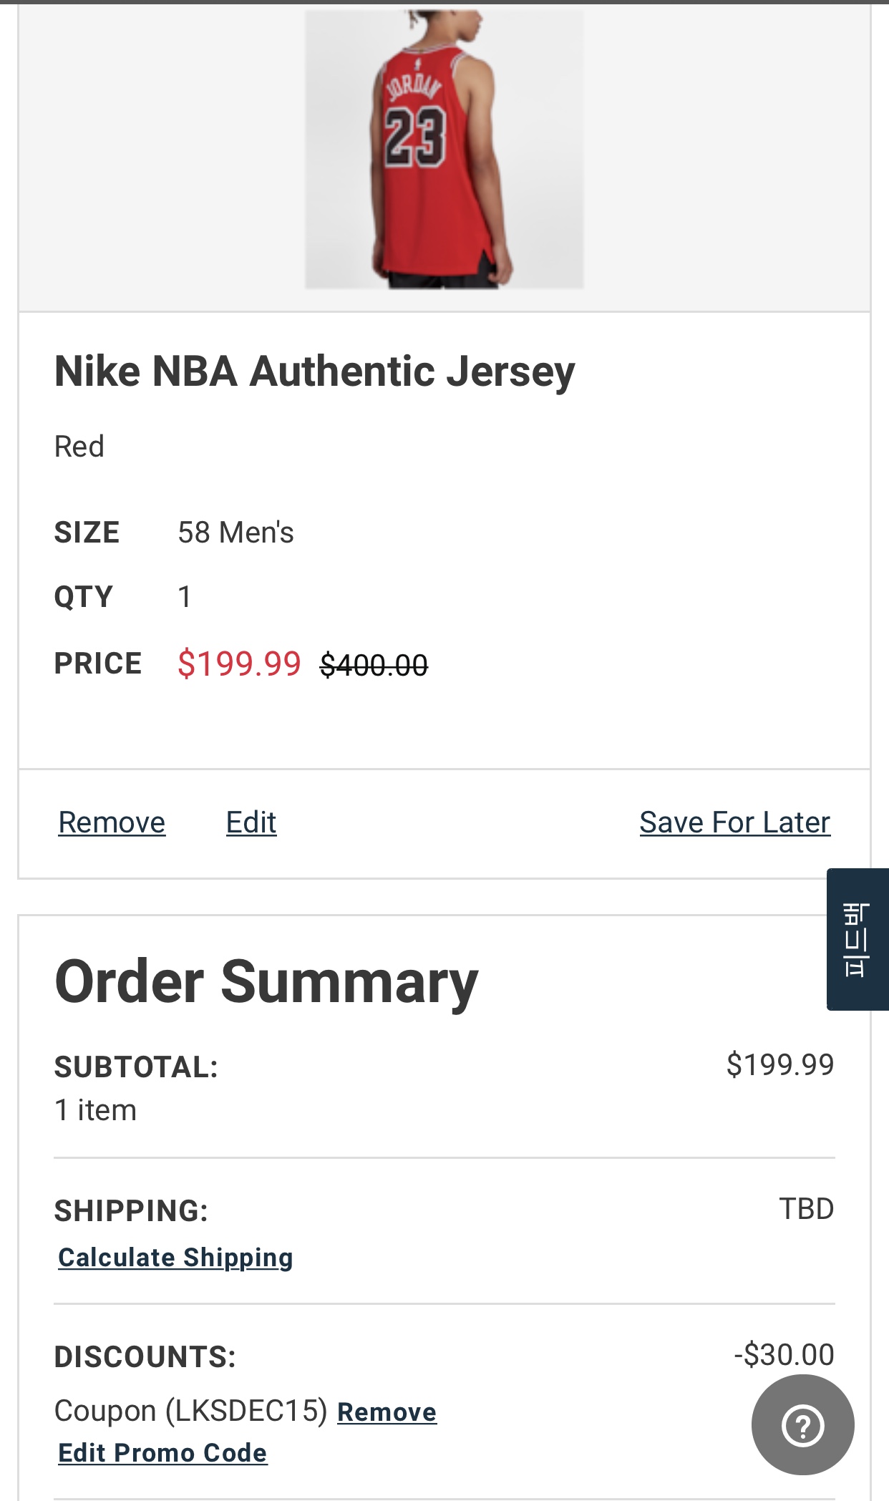
Task: Remove the jersey from the cart
Action: click(x=112, y=822)
